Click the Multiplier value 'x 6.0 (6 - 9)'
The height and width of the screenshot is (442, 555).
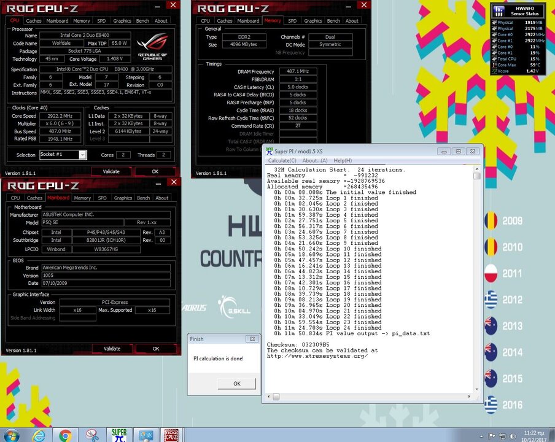click(x=60, y=124)
